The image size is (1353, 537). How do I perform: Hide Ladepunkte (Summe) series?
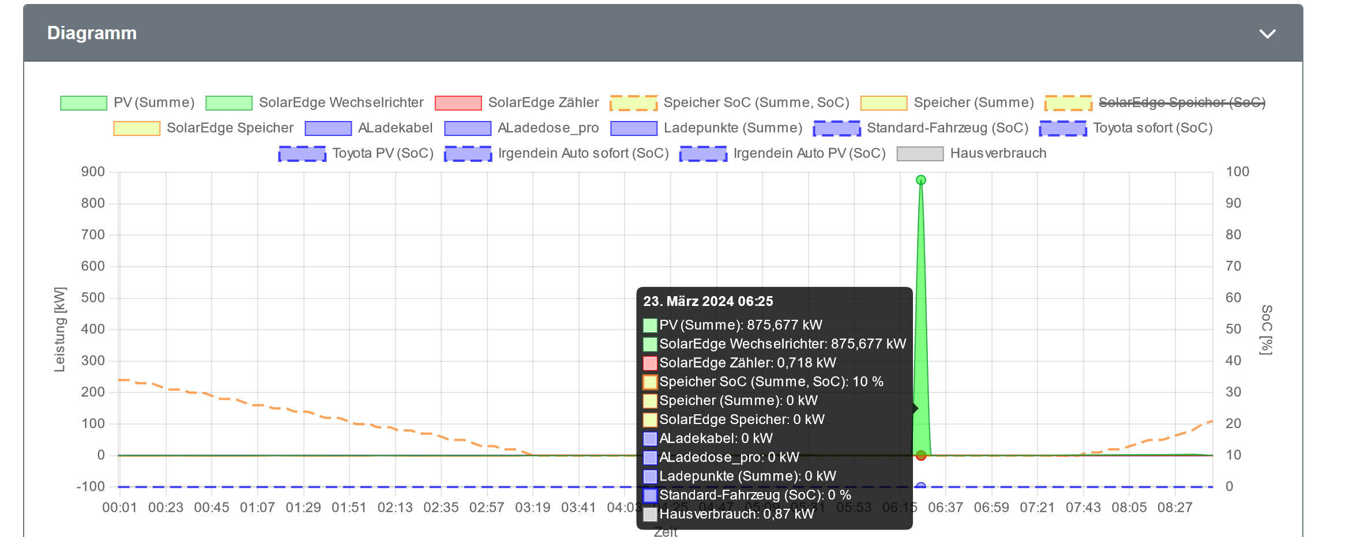(707, 128)
